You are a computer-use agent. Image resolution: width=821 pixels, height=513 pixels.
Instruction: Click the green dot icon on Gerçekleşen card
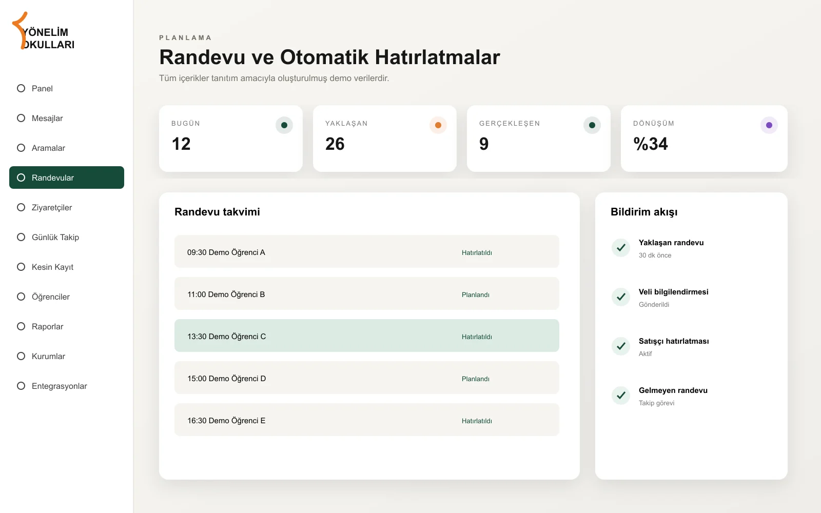[592, 125]
